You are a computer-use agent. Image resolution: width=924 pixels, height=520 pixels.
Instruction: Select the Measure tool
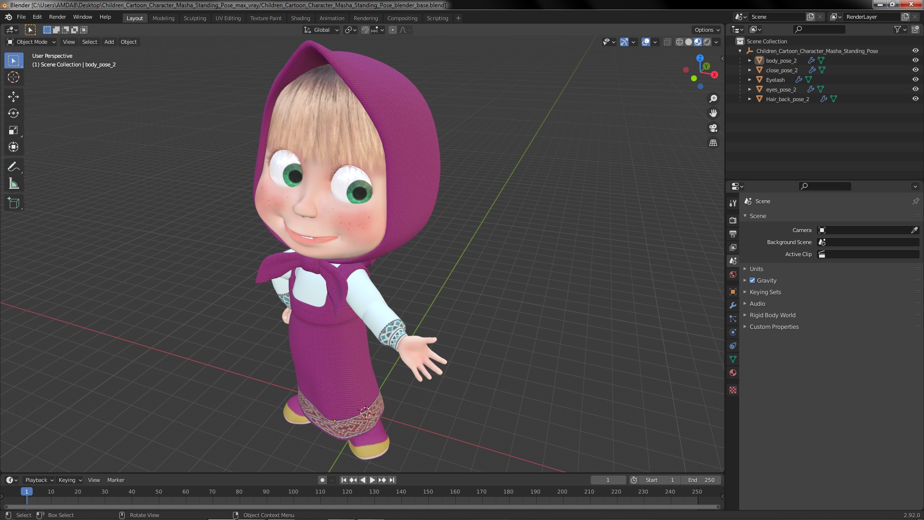[13, 183]
